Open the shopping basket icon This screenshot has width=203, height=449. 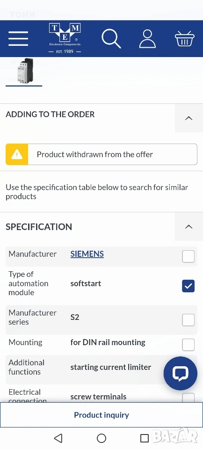[x=185, y=39]
